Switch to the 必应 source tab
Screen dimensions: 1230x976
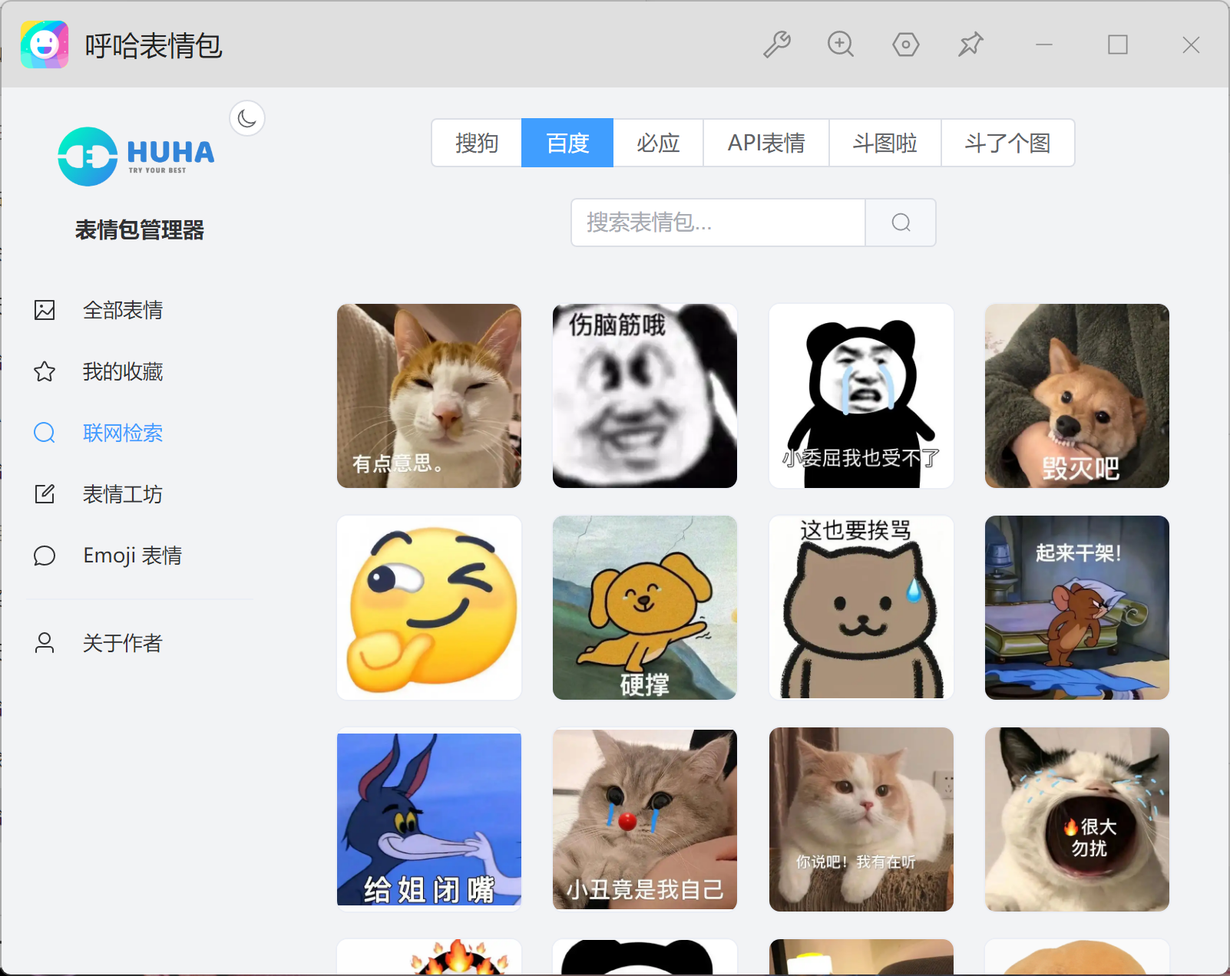coord(658,143)
